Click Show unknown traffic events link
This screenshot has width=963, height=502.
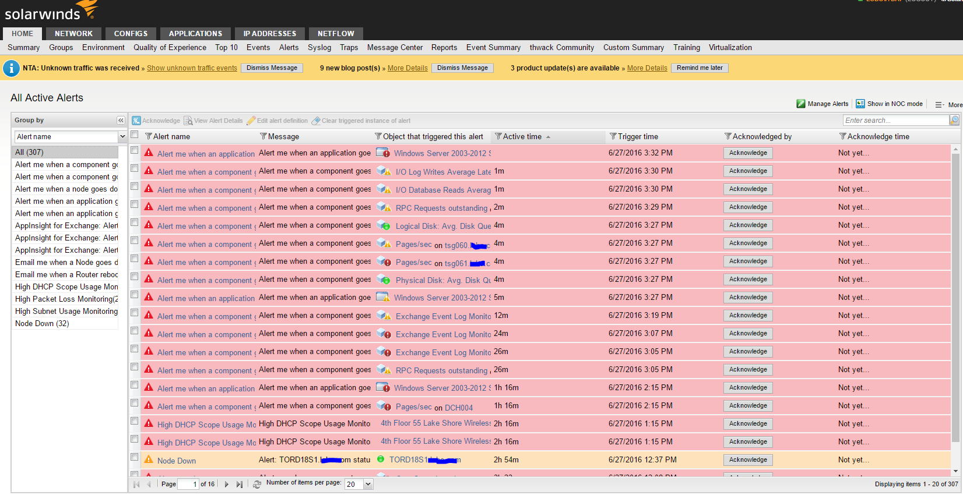click(192, 68)
